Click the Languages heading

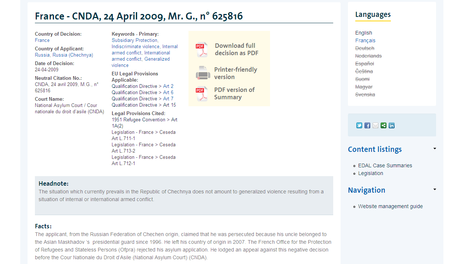click(373, 15)
